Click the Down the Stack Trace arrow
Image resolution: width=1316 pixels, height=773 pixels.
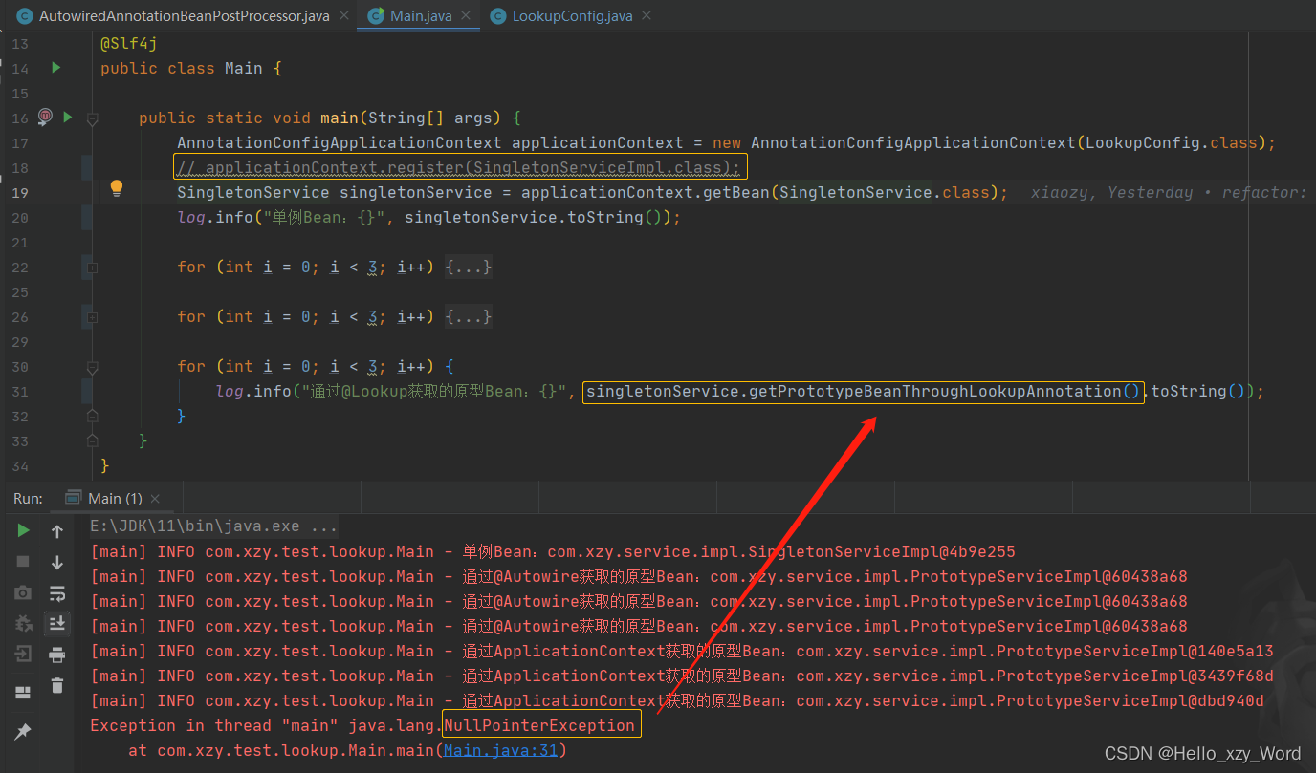coord(57,561)
